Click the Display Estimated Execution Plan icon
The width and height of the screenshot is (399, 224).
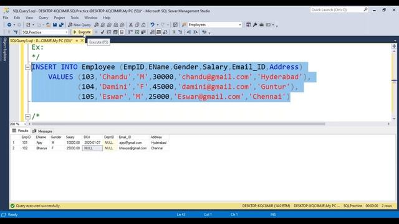tap(109, 32)
